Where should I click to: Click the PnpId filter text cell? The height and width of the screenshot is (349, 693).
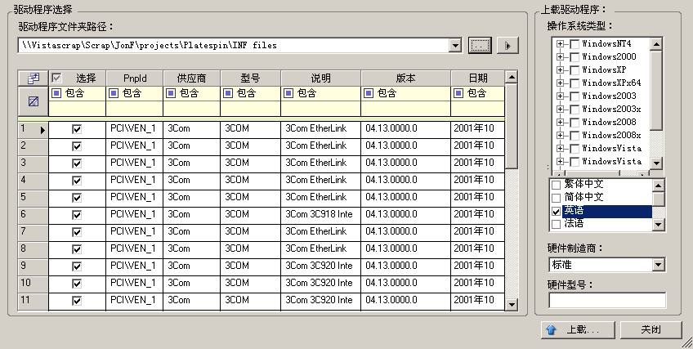click(x=134, y=109)
